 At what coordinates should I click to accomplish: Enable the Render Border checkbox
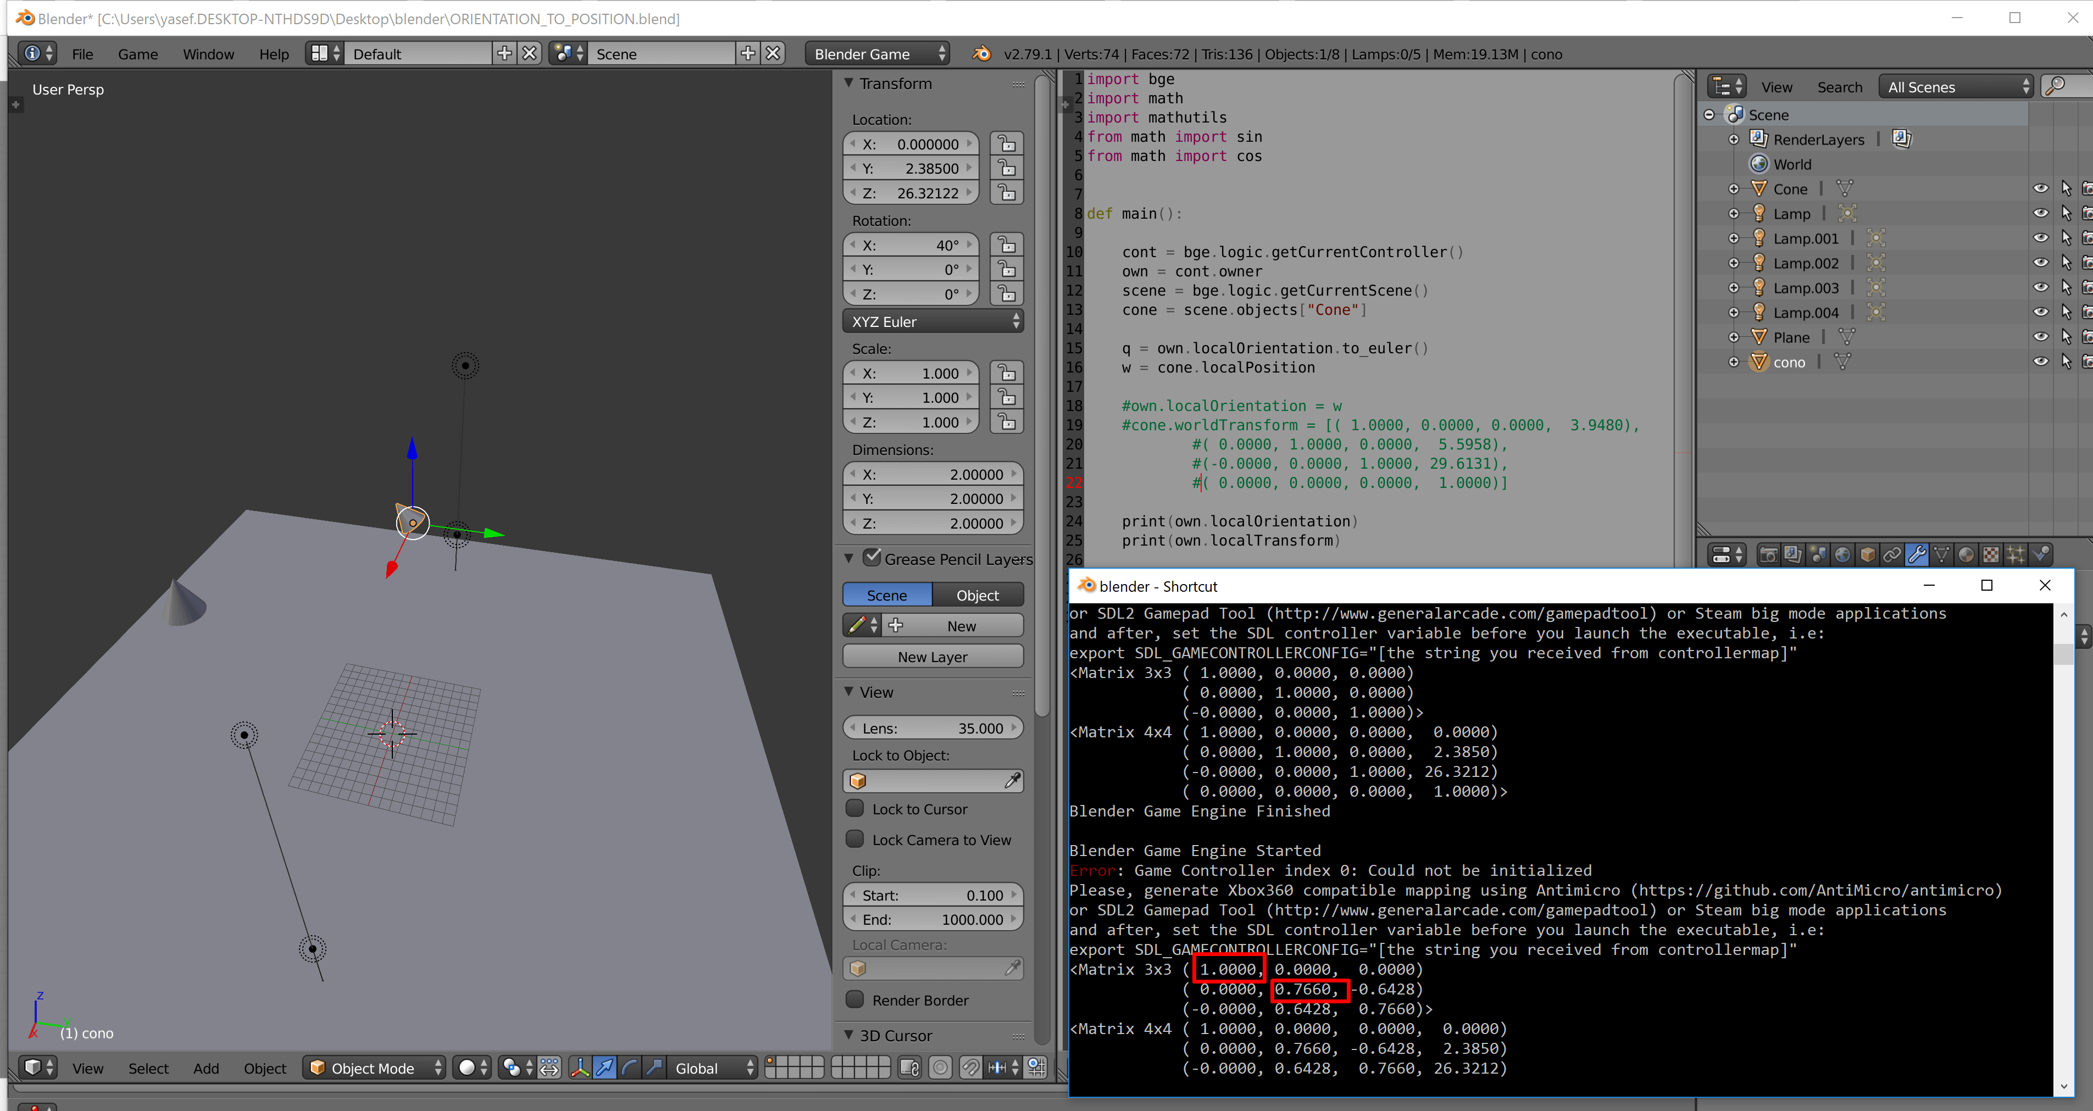click(x=855, y=999)
